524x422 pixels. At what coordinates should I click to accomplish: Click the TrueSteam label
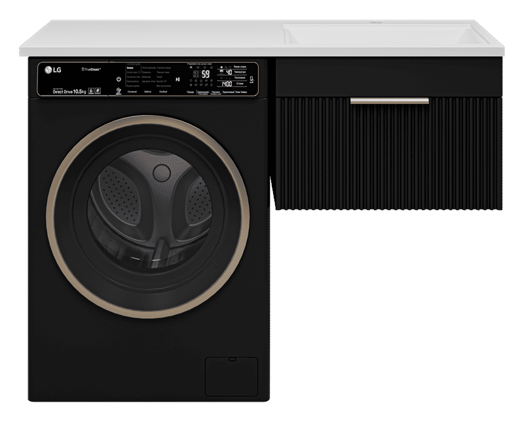pyautogui.click(x=91, y=69)
